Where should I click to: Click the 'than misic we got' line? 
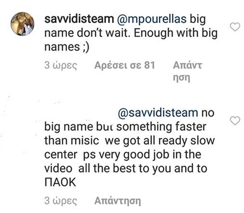[129, 141]
